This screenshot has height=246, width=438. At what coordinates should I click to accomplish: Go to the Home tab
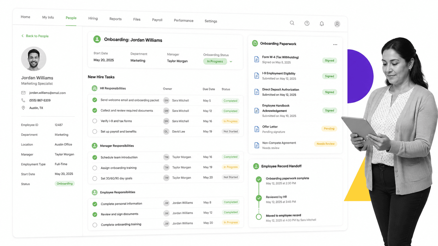[25, 17]
